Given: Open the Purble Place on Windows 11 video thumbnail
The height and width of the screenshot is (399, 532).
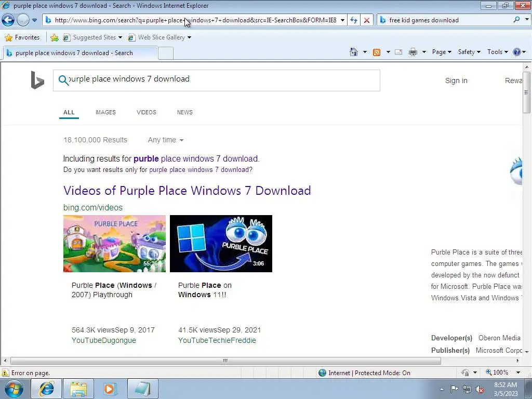Looking at the screenshot, I should click(x=221, y=244).
